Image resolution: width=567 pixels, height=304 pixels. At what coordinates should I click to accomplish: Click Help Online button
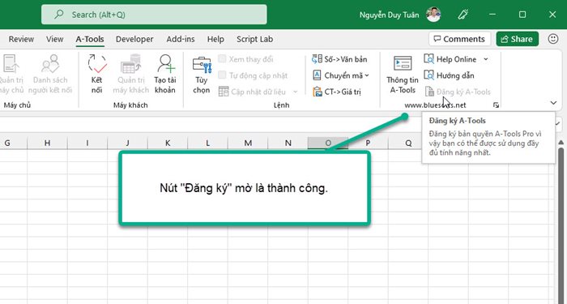pyautogui.click(x=450, y=59)
